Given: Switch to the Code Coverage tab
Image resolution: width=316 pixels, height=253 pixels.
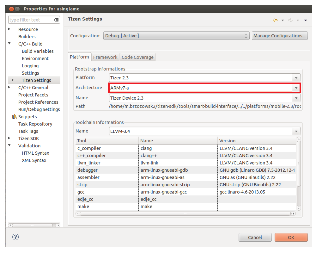Looking at the screenshot, I should (x=137, y=57).
